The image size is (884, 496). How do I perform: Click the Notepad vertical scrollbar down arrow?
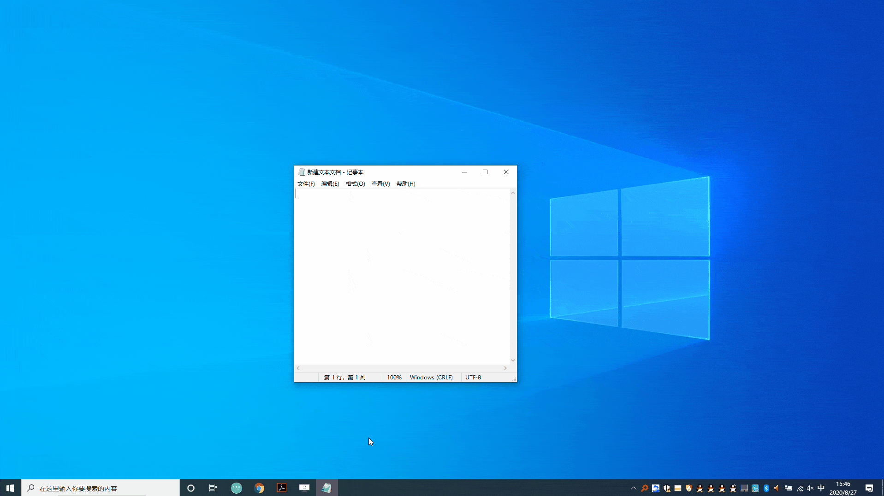[x=513, y=360]
